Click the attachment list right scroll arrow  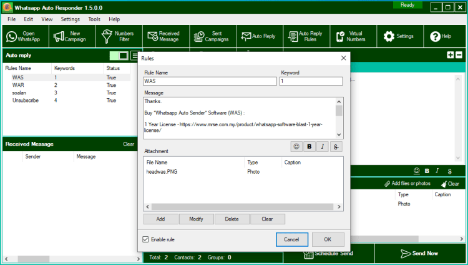point(339,207)
